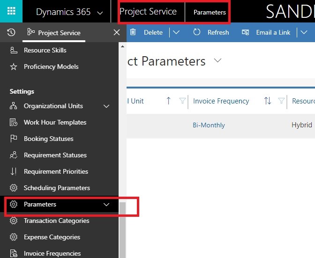
Task: Open the Project Service sidebar tab
Action: pyautogui.click(x=54, y=33)
